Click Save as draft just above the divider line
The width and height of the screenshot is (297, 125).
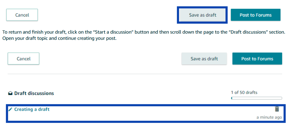pyautogui.click(x=204, y=59)
